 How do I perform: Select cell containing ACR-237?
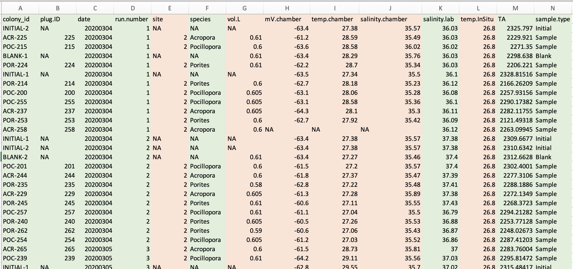coord(20,111)
